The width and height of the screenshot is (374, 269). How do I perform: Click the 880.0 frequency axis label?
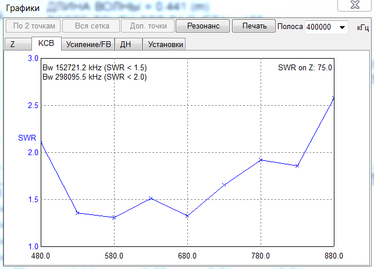334,256
